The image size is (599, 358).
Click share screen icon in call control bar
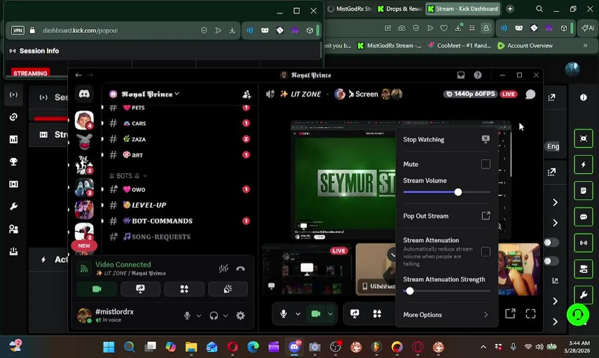[x=355, y=314]
